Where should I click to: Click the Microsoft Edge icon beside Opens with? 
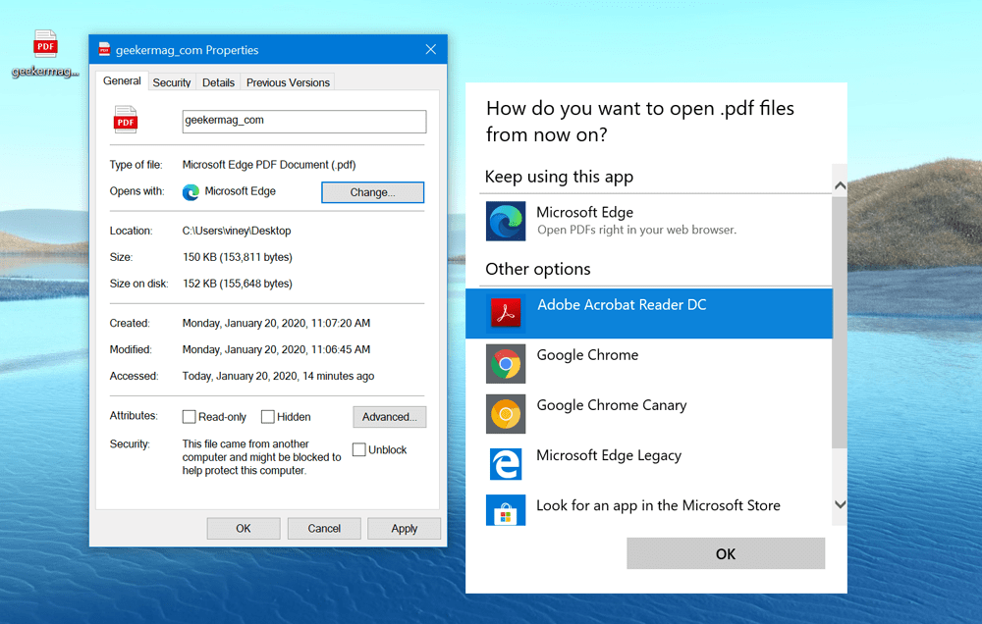191,192
